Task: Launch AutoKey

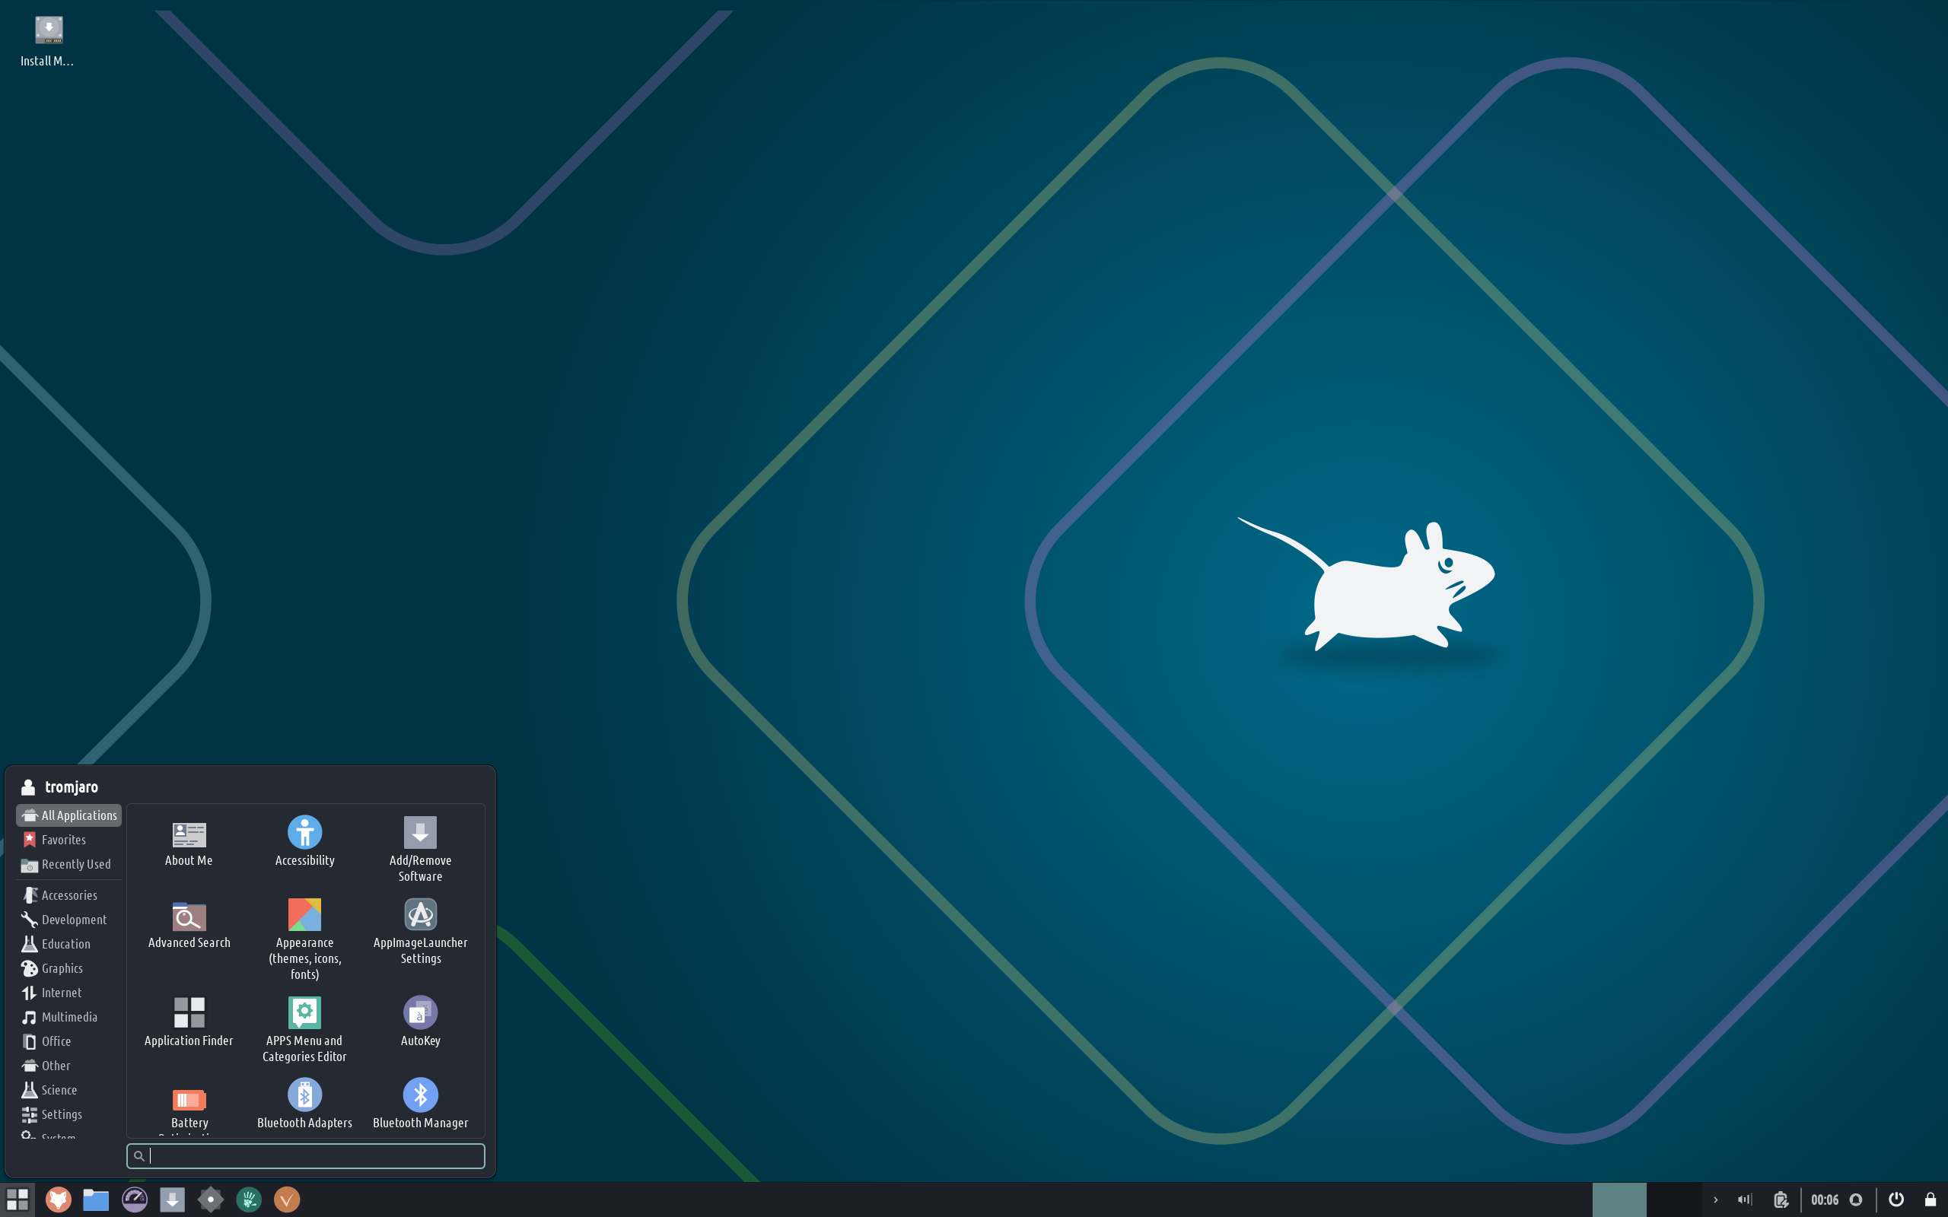Action: pyautogui.click(x=420, y=1023)
